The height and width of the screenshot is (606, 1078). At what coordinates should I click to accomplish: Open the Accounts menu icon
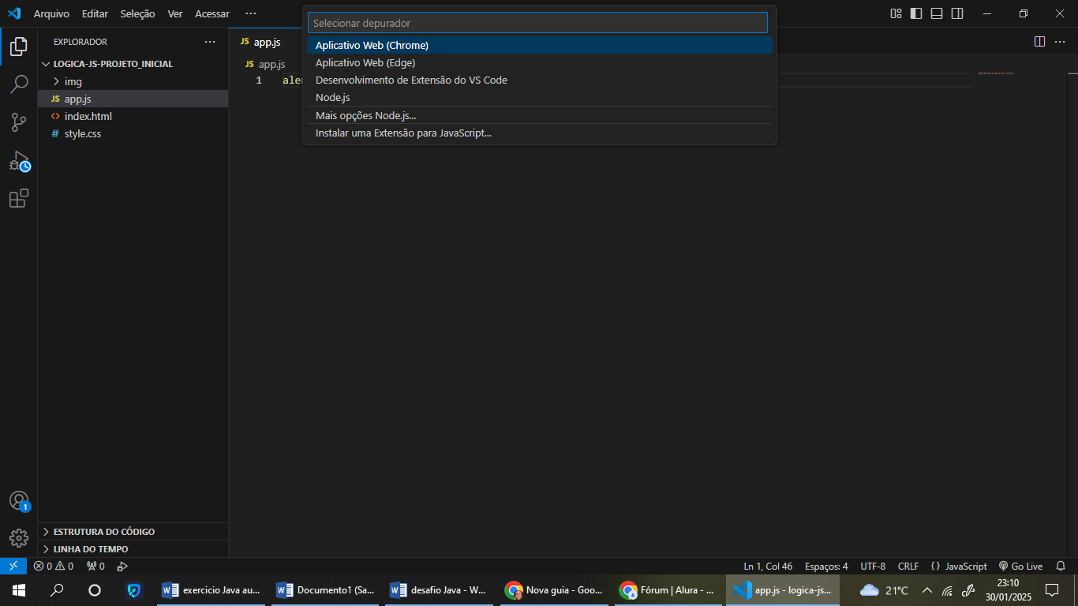tap(19, 501)
